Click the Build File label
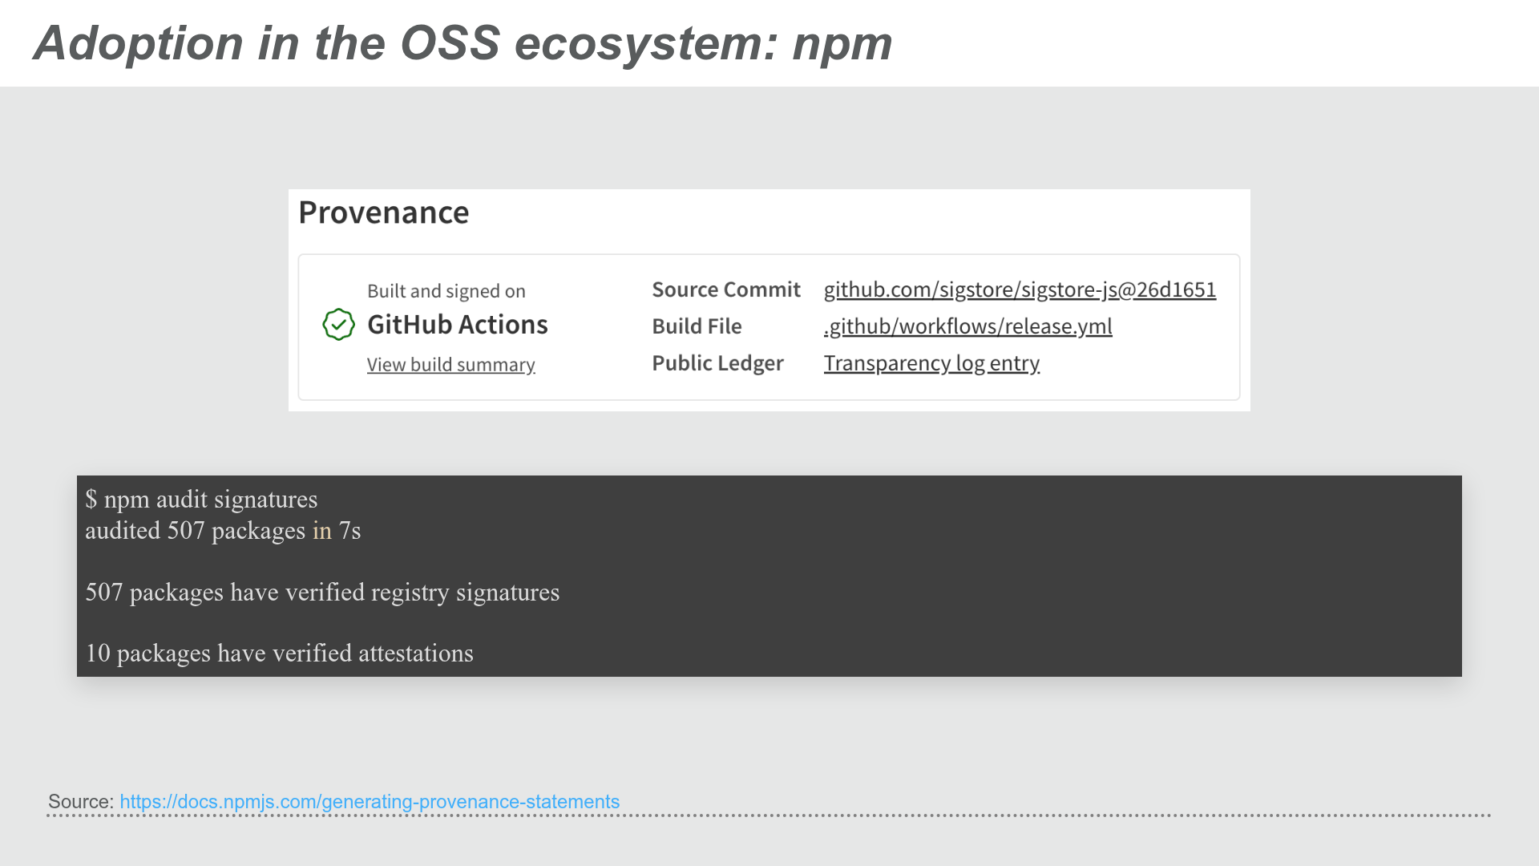This screenshot has width=1539, height=866. tap(697, 326)
